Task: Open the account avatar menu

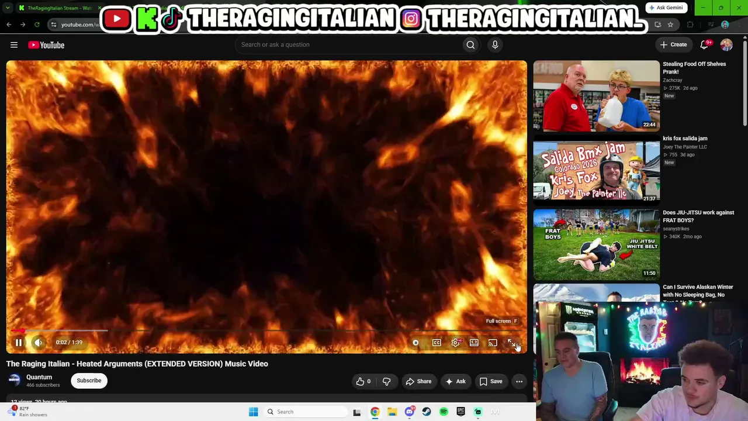Action: point(726,45)
